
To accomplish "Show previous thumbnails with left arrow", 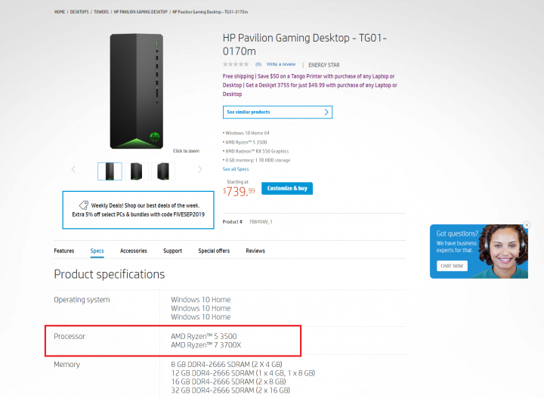I will [x=73, y=169].
